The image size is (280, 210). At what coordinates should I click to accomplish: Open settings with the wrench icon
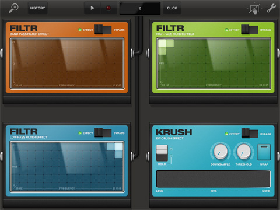pos(271,8)
